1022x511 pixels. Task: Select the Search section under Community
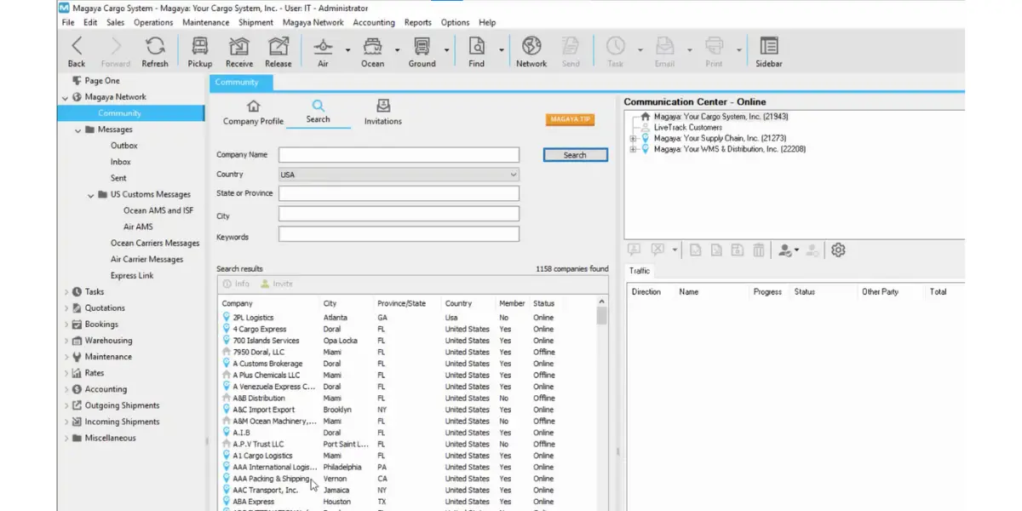pyautogui.click(x=318, y=112)
